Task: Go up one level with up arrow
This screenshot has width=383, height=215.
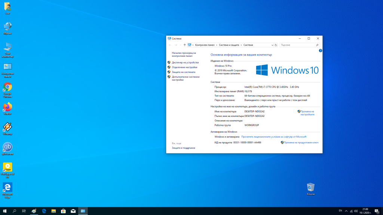Action: click(x=184, y=45)
